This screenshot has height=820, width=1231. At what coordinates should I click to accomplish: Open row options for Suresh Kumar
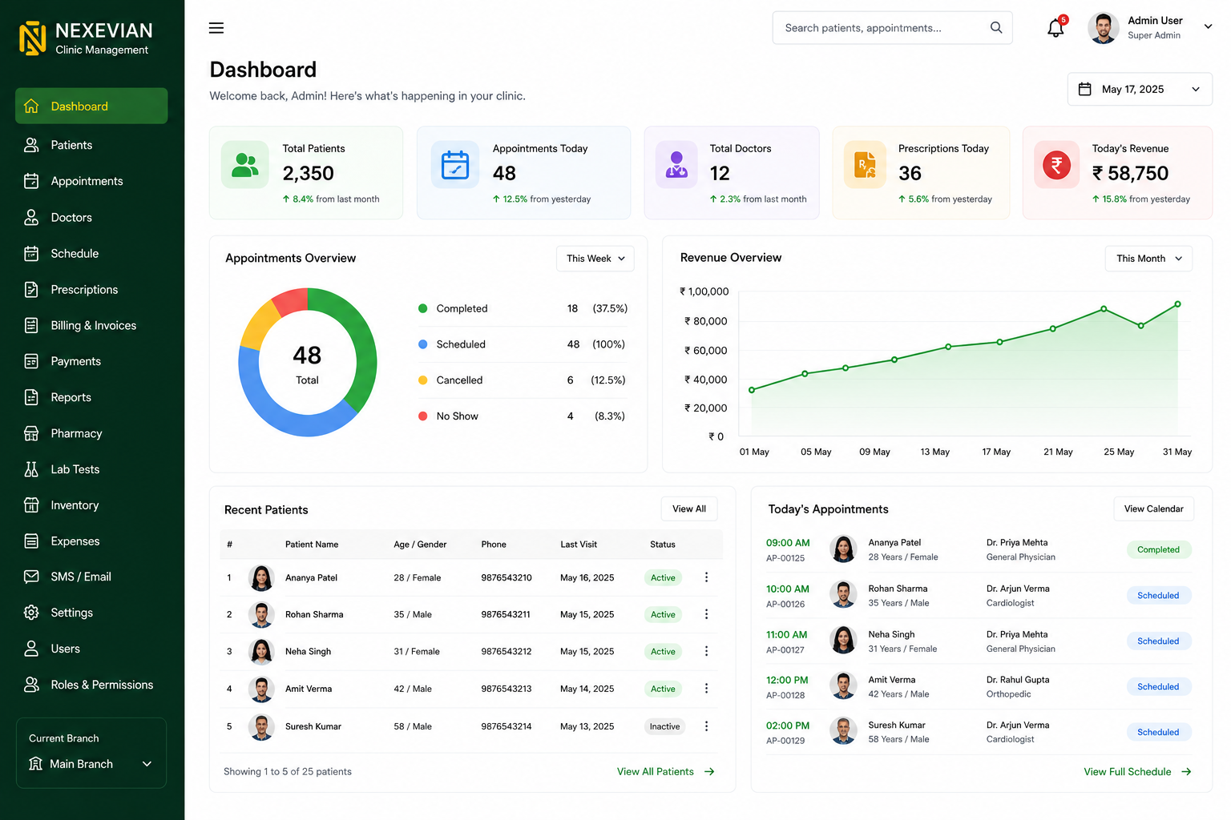pyautogui.click(x=706, y=726)
